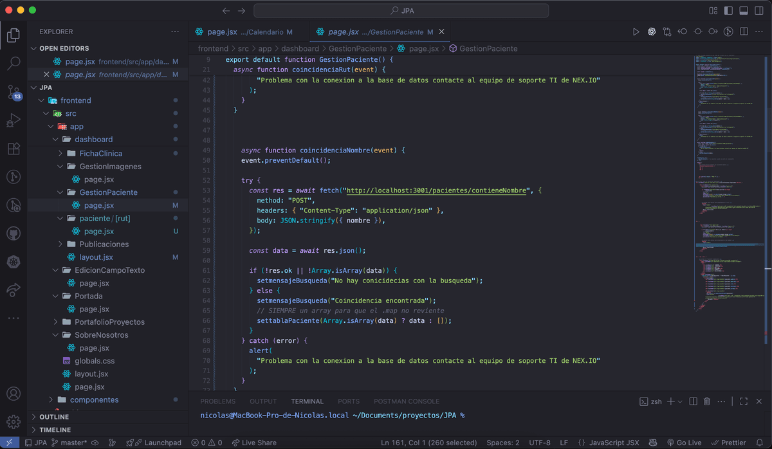
Task: Open the Extensions view
Action: point(14,149)
